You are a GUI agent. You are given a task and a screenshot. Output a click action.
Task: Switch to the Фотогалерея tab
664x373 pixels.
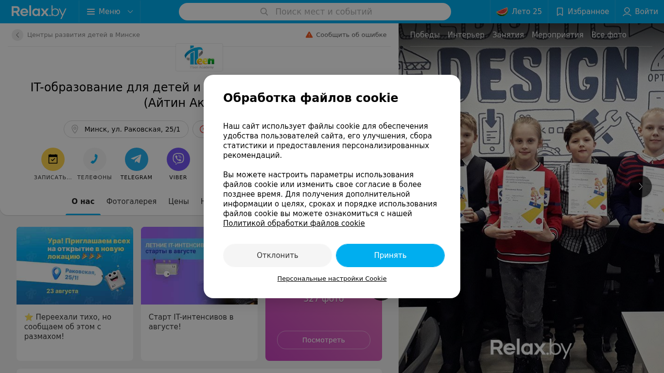(131, 202)
